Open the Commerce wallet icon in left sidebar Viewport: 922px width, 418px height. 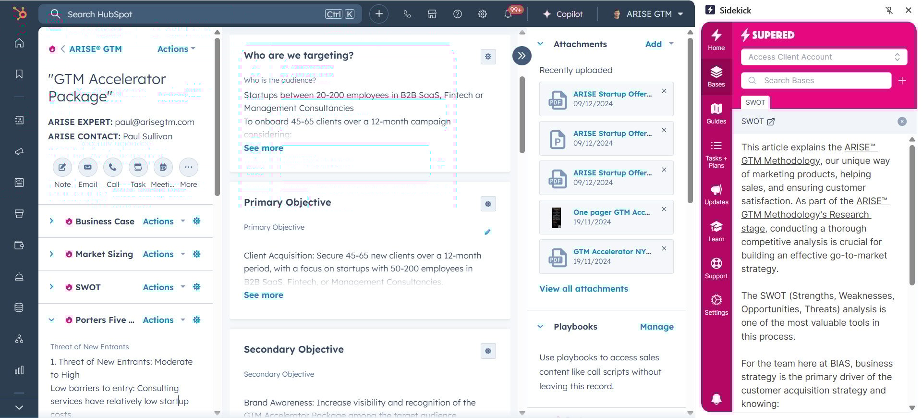click(x=19, y=246)
